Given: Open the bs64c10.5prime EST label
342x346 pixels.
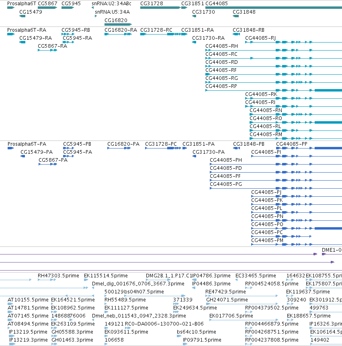Looking at the screenshot, I should point(197,332).
